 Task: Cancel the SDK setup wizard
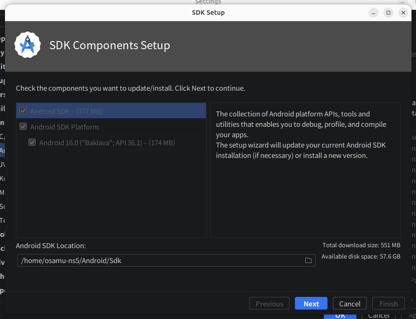(350, 304)
